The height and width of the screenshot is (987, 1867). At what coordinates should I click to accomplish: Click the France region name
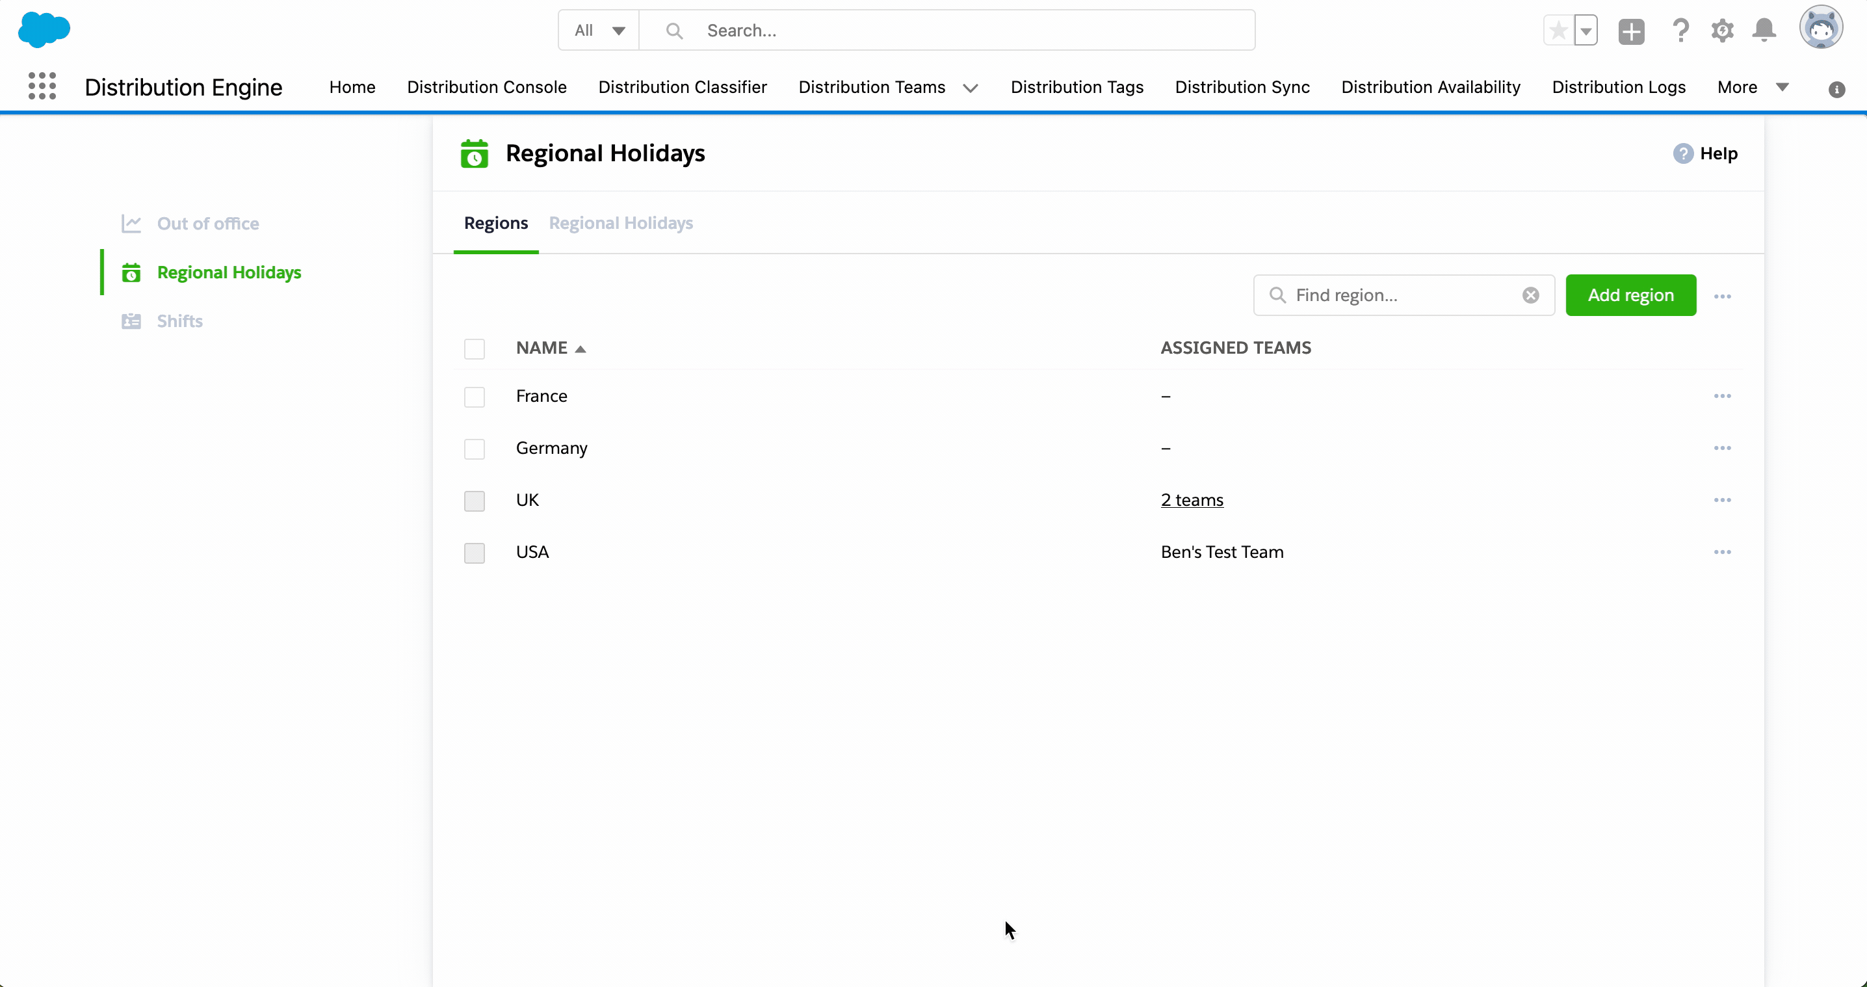coord(542,396)
